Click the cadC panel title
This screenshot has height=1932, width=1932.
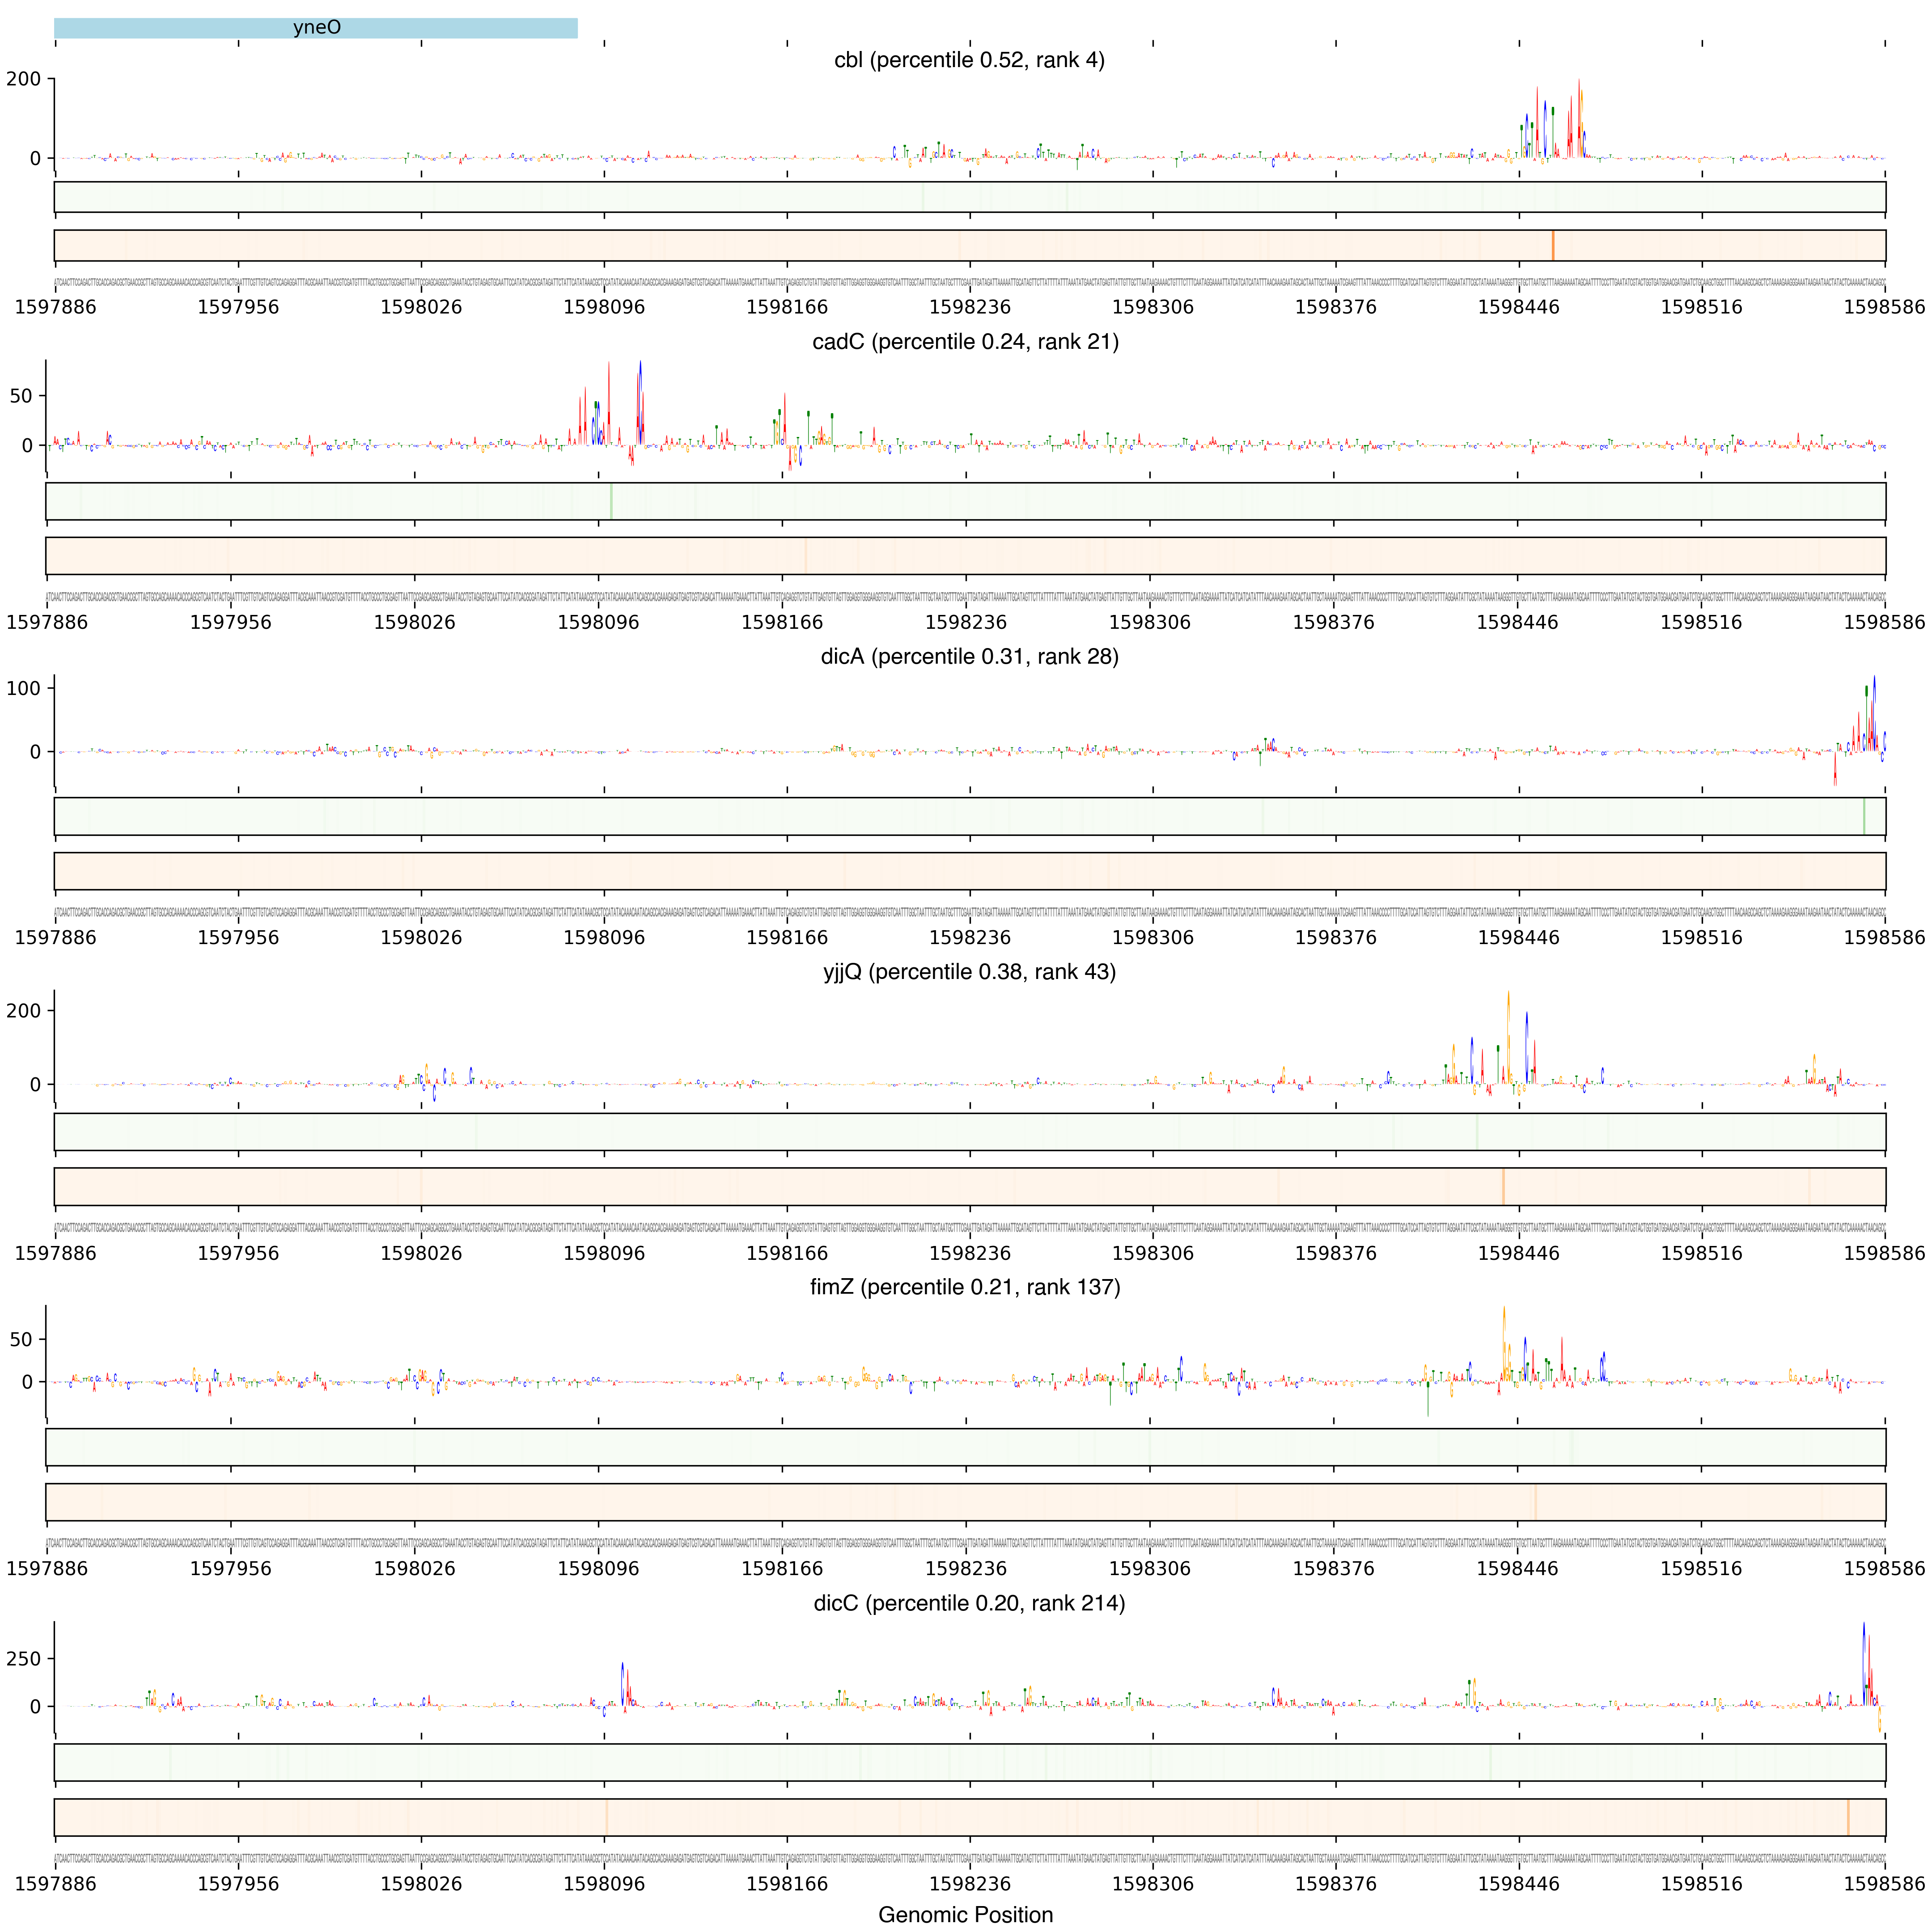click(965, 342)
